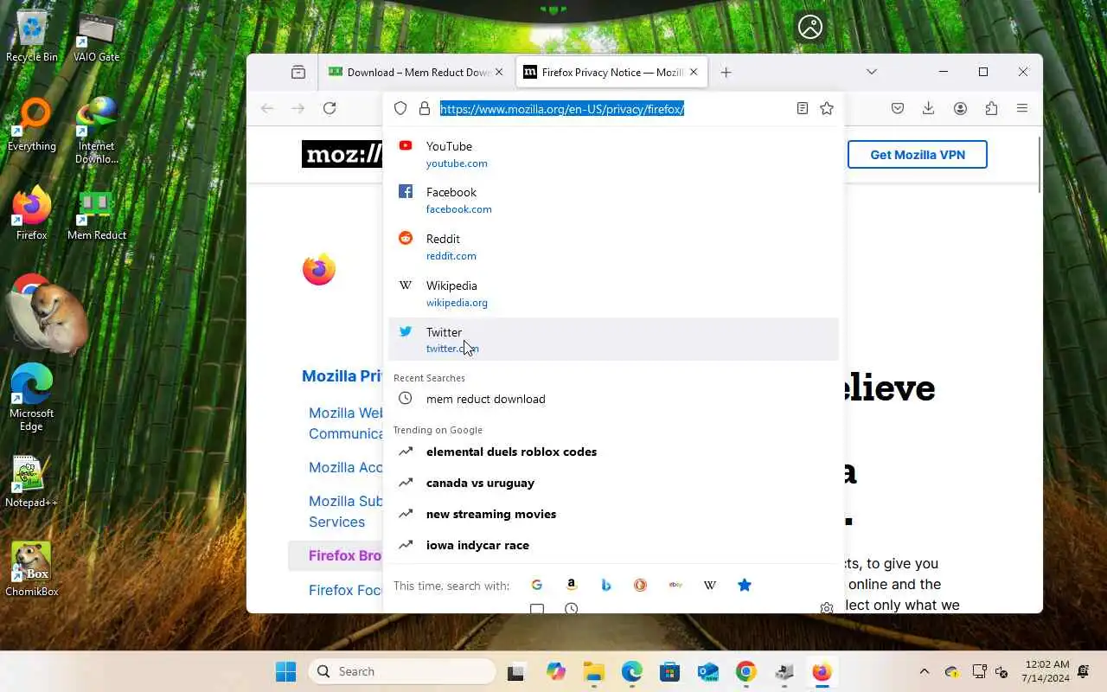Open Microsoft Edge desktop shortcut
1107x692 pixels.
[32, 396]
